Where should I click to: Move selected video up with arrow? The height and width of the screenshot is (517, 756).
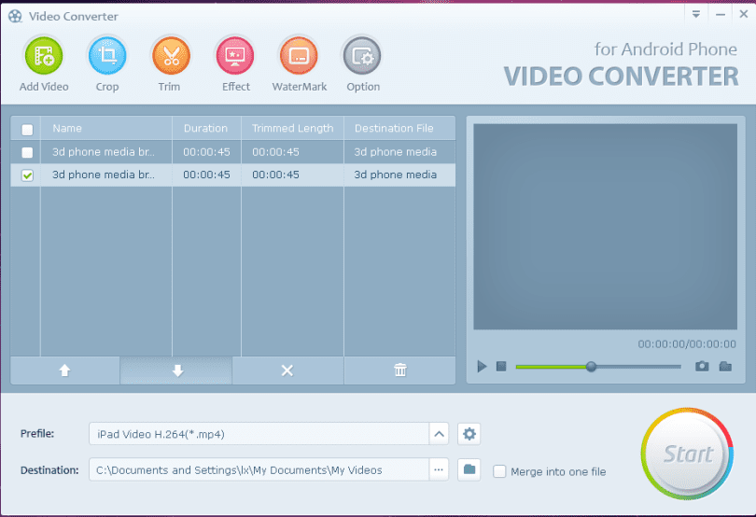coord(64,370)
